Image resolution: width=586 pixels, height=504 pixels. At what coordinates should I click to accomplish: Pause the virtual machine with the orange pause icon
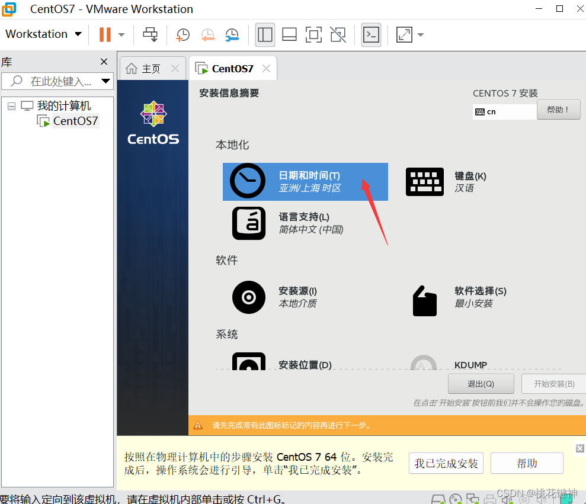pos(105,35)
